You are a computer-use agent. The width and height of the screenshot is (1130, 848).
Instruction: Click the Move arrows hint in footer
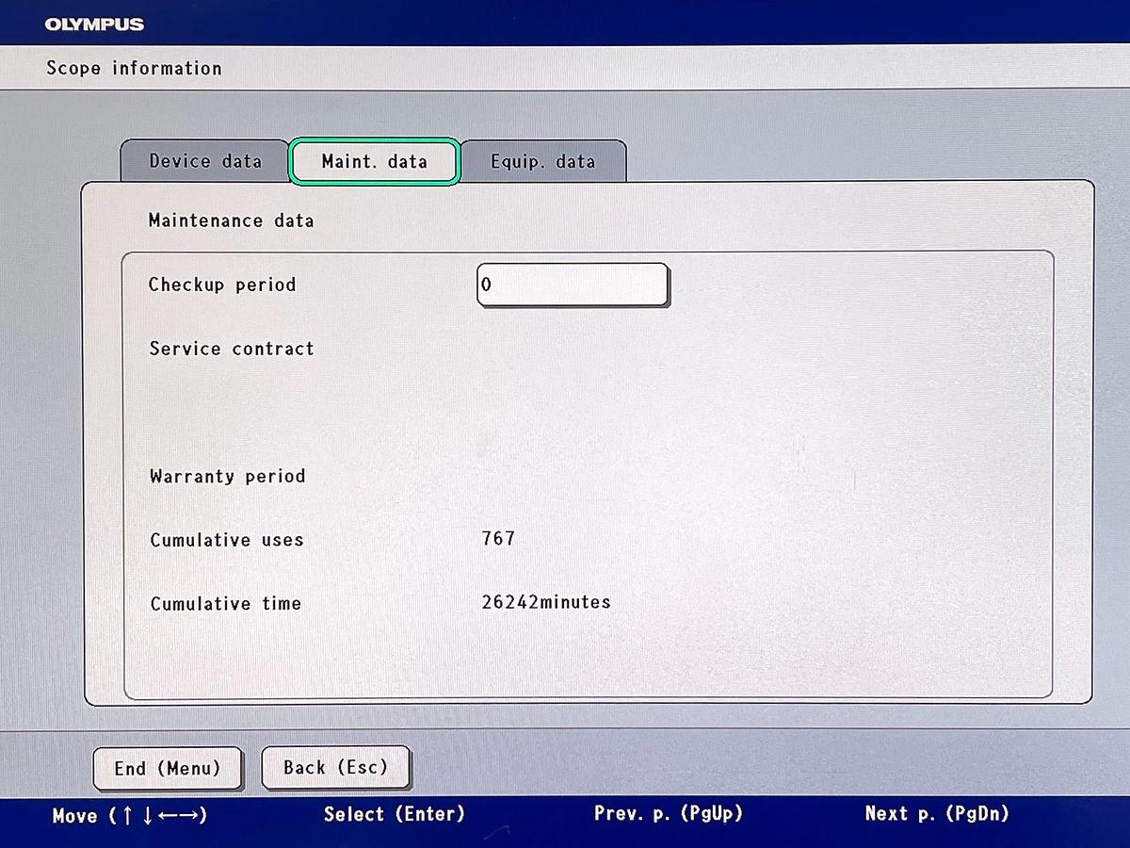130,816
